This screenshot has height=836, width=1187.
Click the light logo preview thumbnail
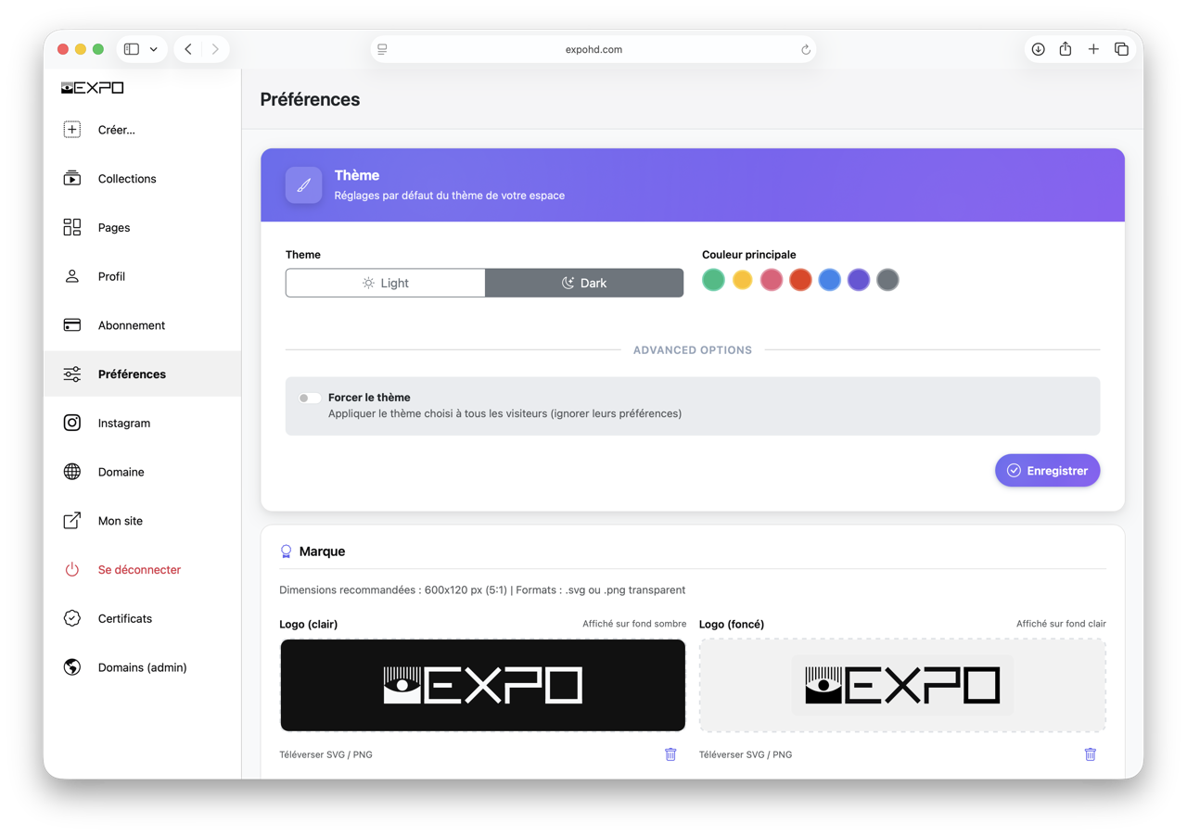[x=482, y=685]
